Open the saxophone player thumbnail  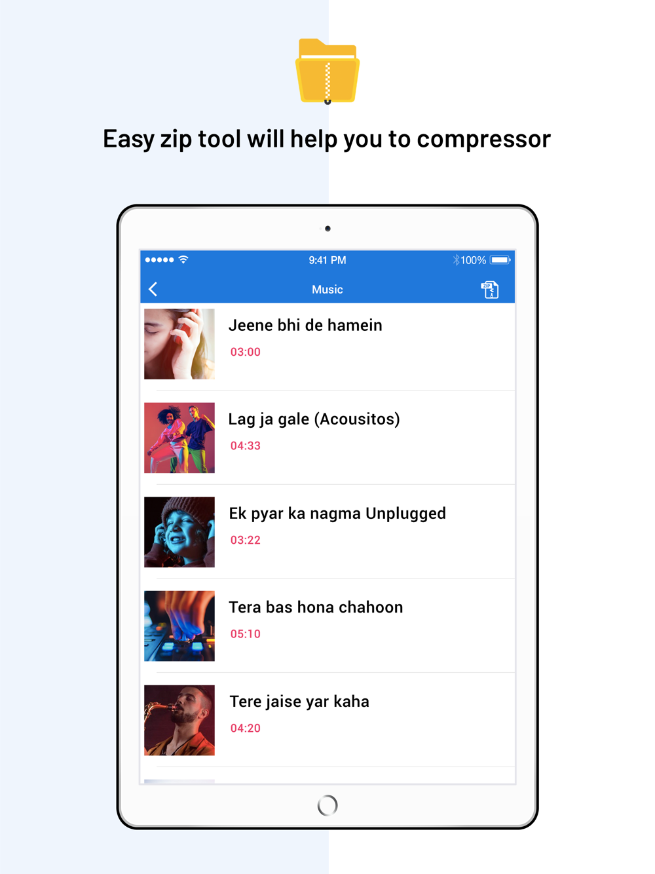[x=179, y=720]
